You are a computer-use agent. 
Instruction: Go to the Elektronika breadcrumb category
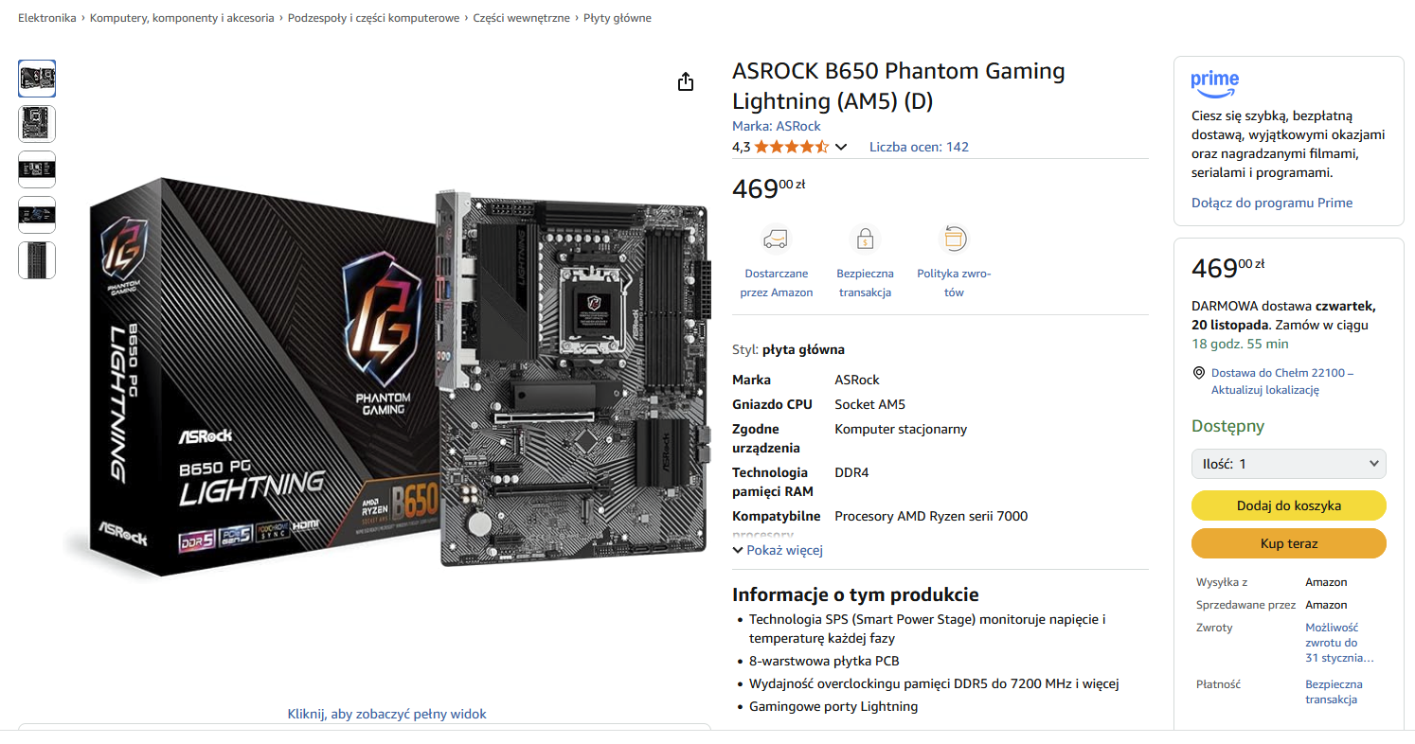click(47, 18)
